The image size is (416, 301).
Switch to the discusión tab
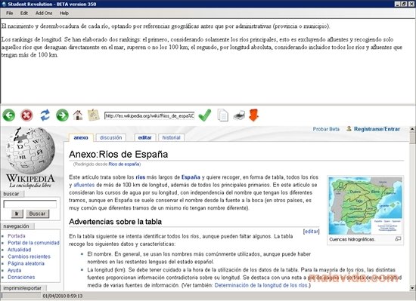click(x=111, y=138)
